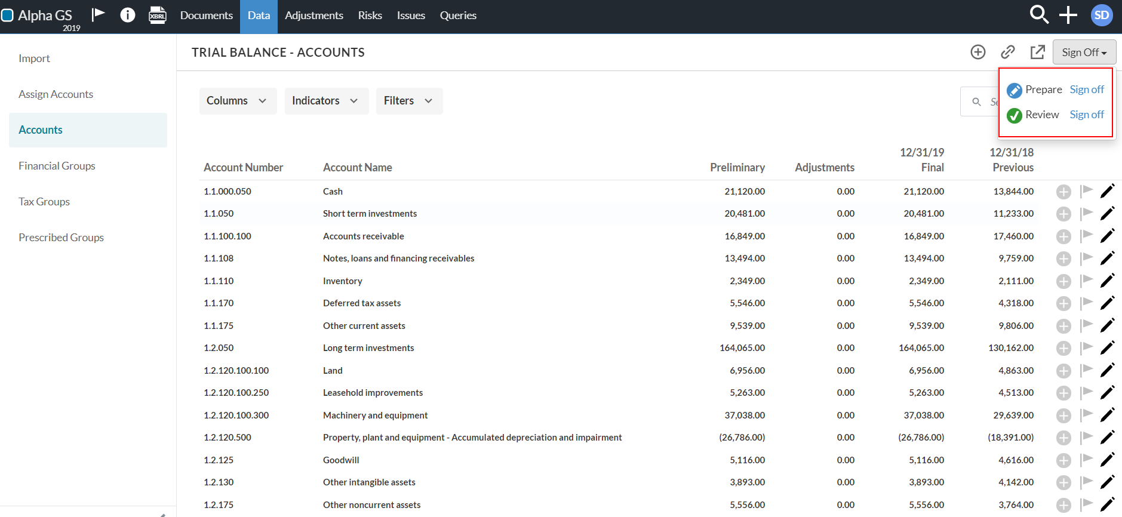The height and width of the screenshot is (517, 1122).
Task: Click the flag icon in top navigation bar
Action: click(99, 15)
